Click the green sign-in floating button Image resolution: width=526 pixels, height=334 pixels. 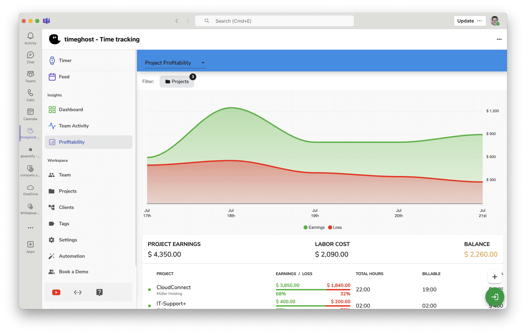(x=495, y=297)
